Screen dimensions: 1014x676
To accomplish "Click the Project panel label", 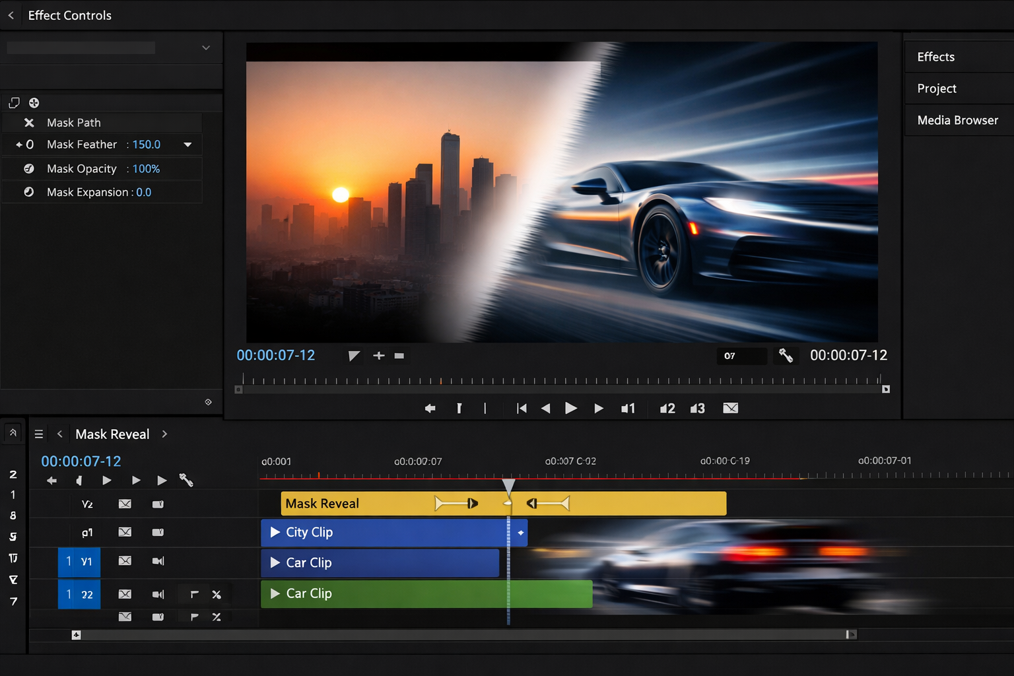I will click(x=936, y=88).
